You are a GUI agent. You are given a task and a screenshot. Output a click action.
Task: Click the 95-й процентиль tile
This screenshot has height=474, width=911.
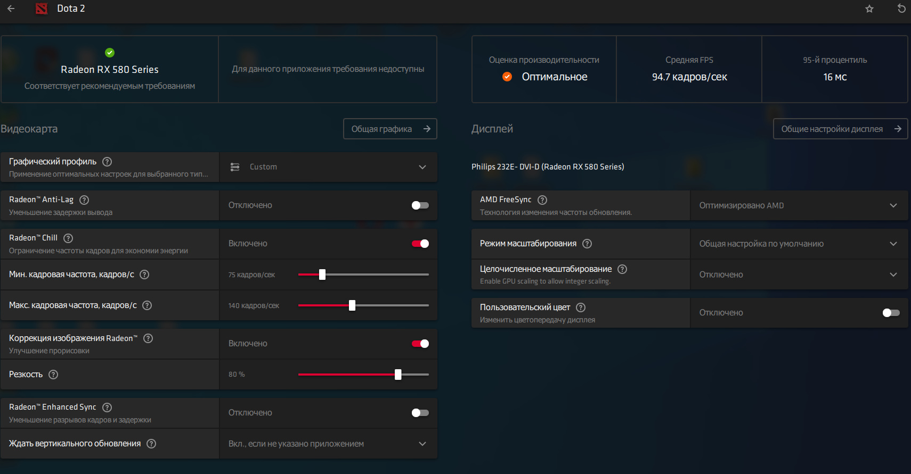pos(835,69)
